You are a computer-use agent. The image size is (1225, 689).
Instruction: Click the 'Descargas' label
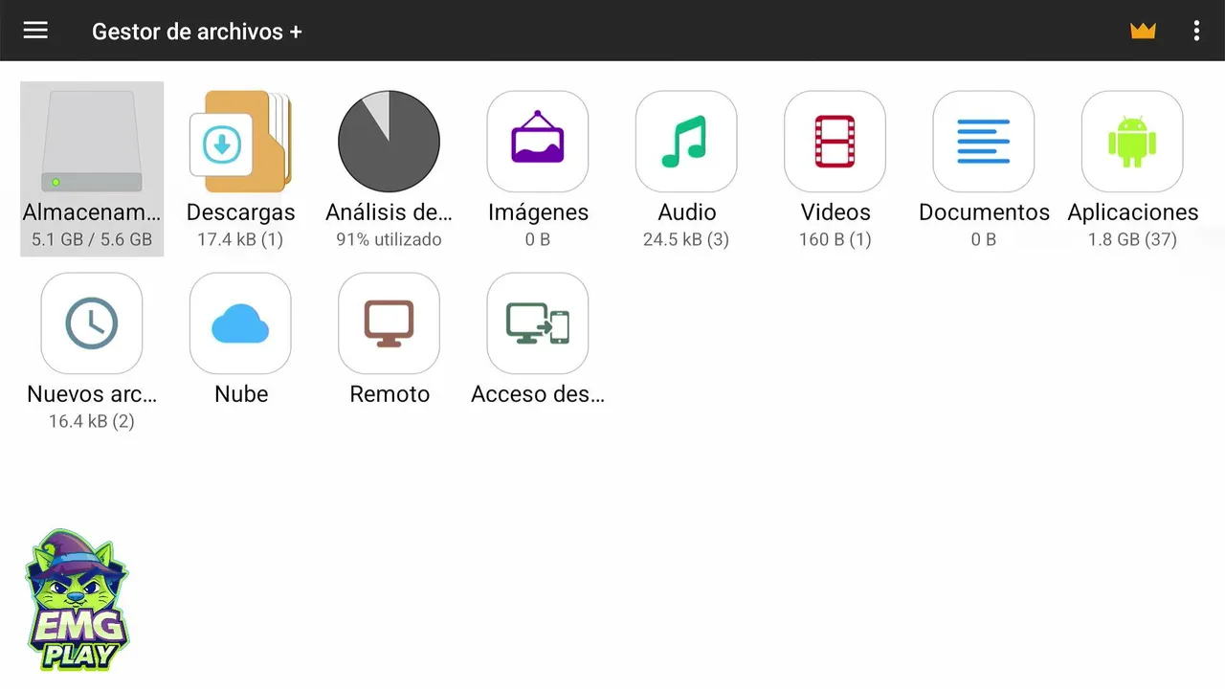tap(241, 212)
